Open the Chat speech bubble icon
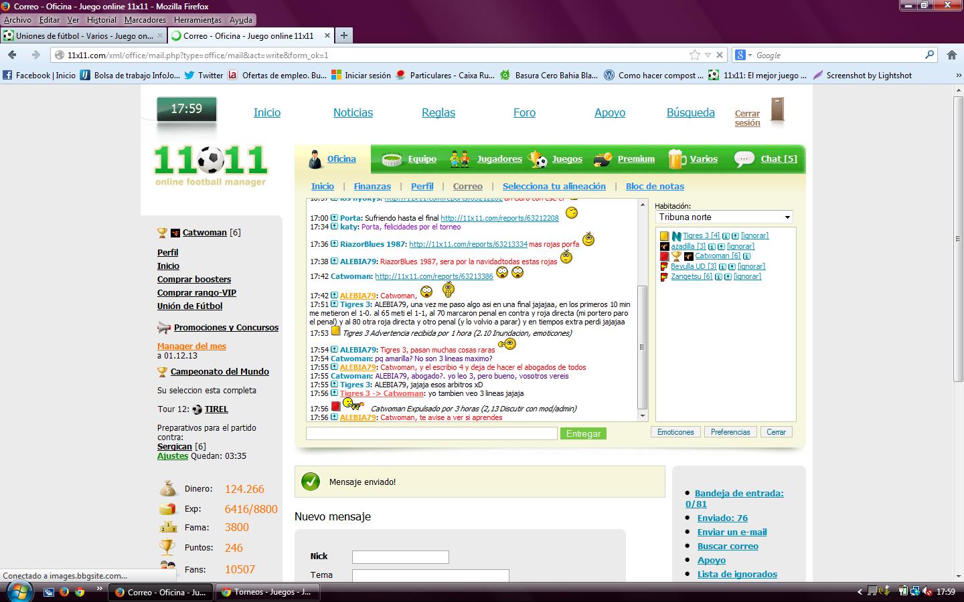 744,159
